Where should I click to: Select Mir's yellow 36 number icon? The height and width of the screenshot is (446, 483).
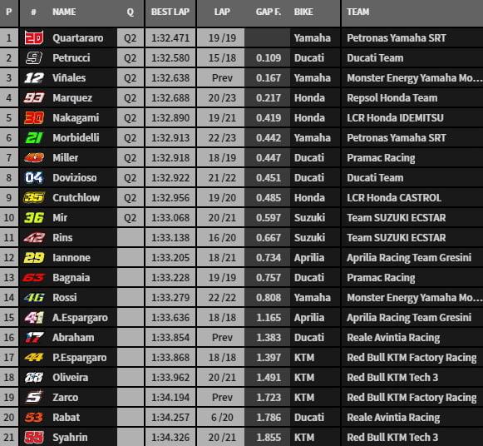34,218
